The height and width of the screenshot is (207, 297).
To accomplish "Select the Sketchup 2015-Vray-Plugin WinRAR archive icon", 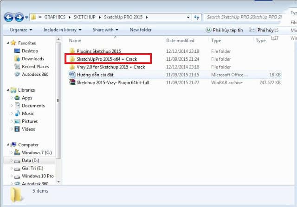I will click(x=72, y=82).
